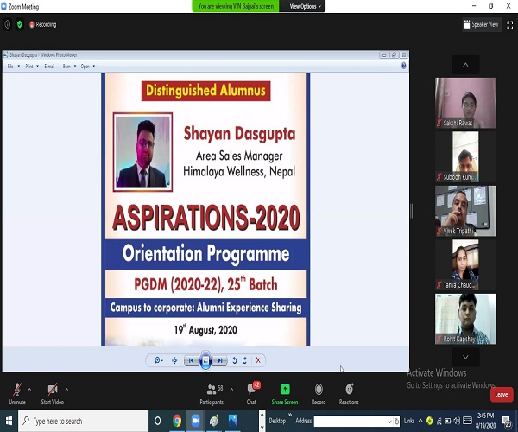Image resolution: width=518 pixels, height=432 pixels.
Task: Show hidden system tray icons
Action: (x=420, y=421)
